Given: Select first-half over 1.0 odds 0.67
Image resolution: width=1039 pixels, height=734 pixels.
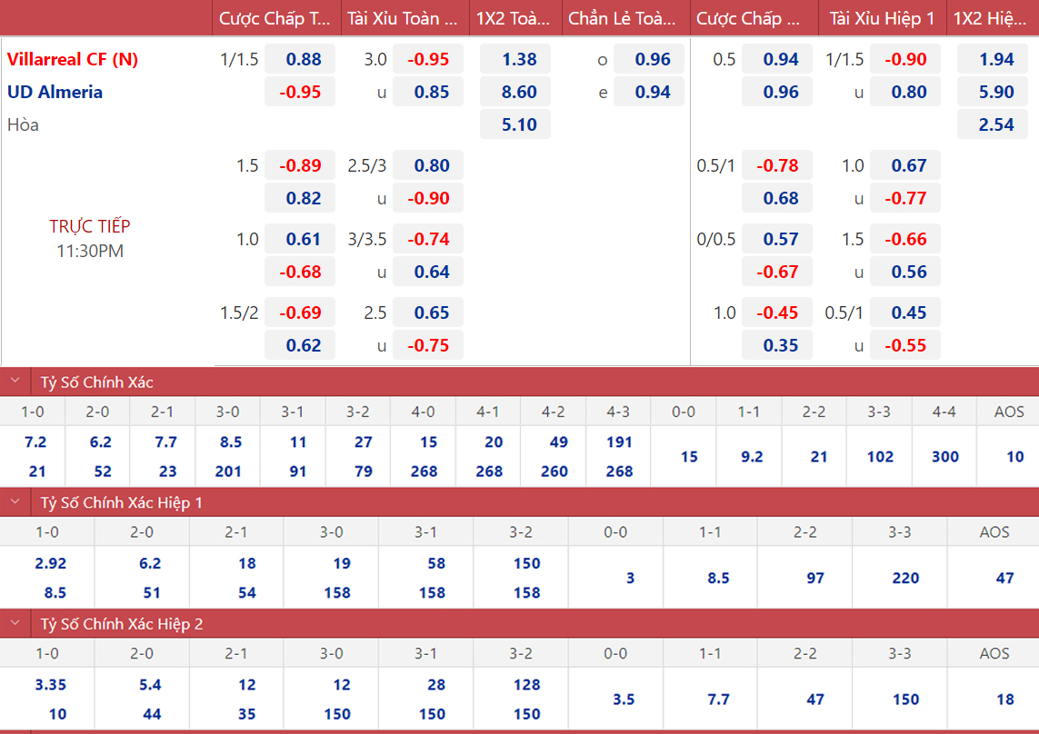Looking at the screenshot, I should 905,165.
